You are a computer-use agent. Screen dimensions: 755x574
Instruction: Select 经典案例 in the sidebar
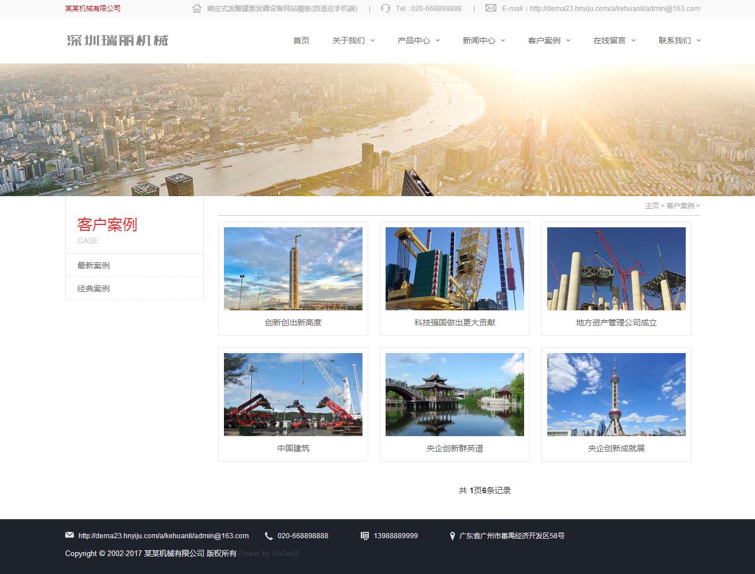tap(94, 288)
